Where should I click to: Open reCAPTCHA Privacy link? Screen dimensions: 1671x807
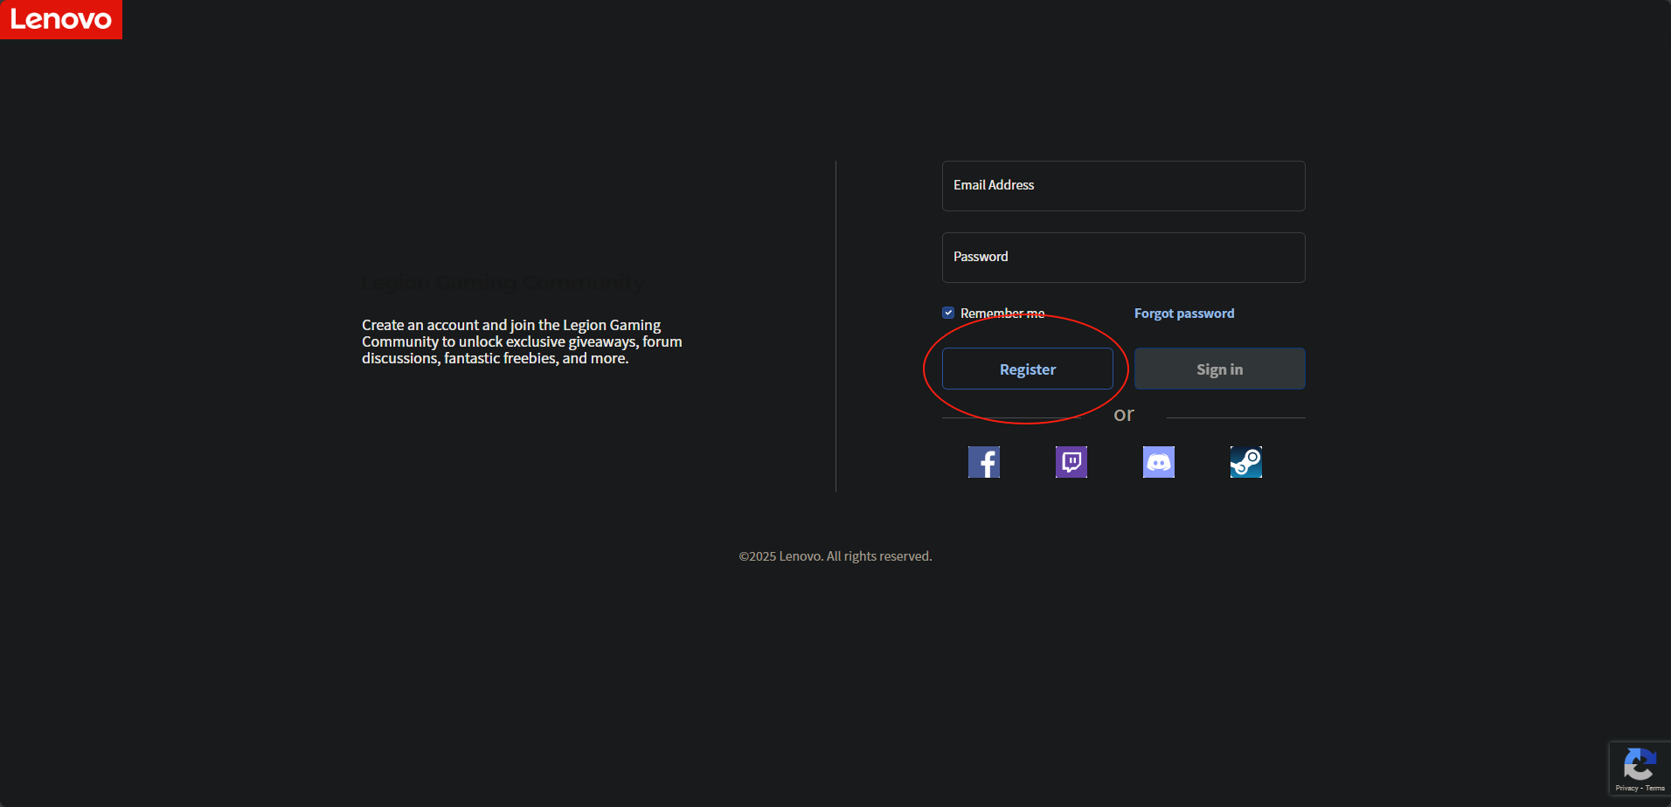(1626, 789)
